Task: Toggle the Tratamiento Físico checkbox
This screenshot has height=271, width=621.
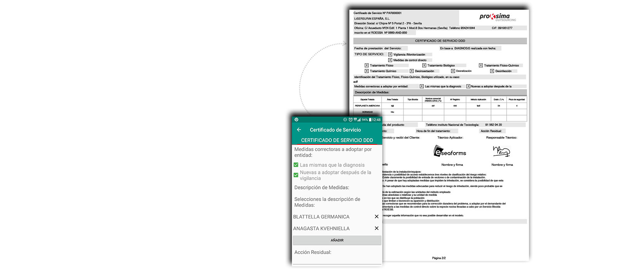Action: [x=366, y=65]
